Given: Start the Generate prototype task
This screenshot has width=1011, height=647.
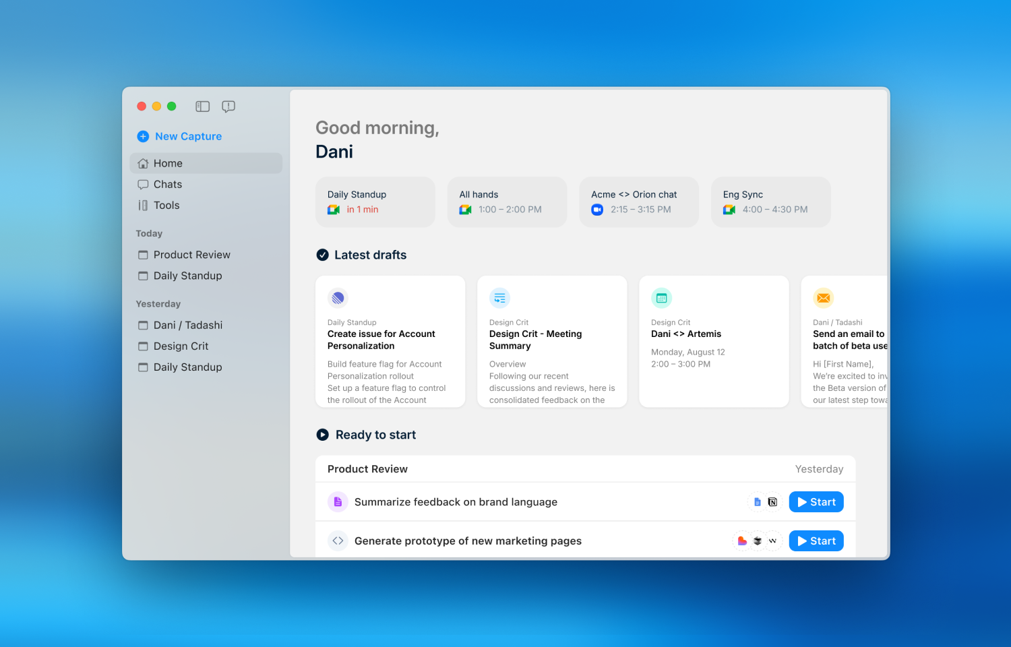Looking at the screenshot, I should coord(816,541).
